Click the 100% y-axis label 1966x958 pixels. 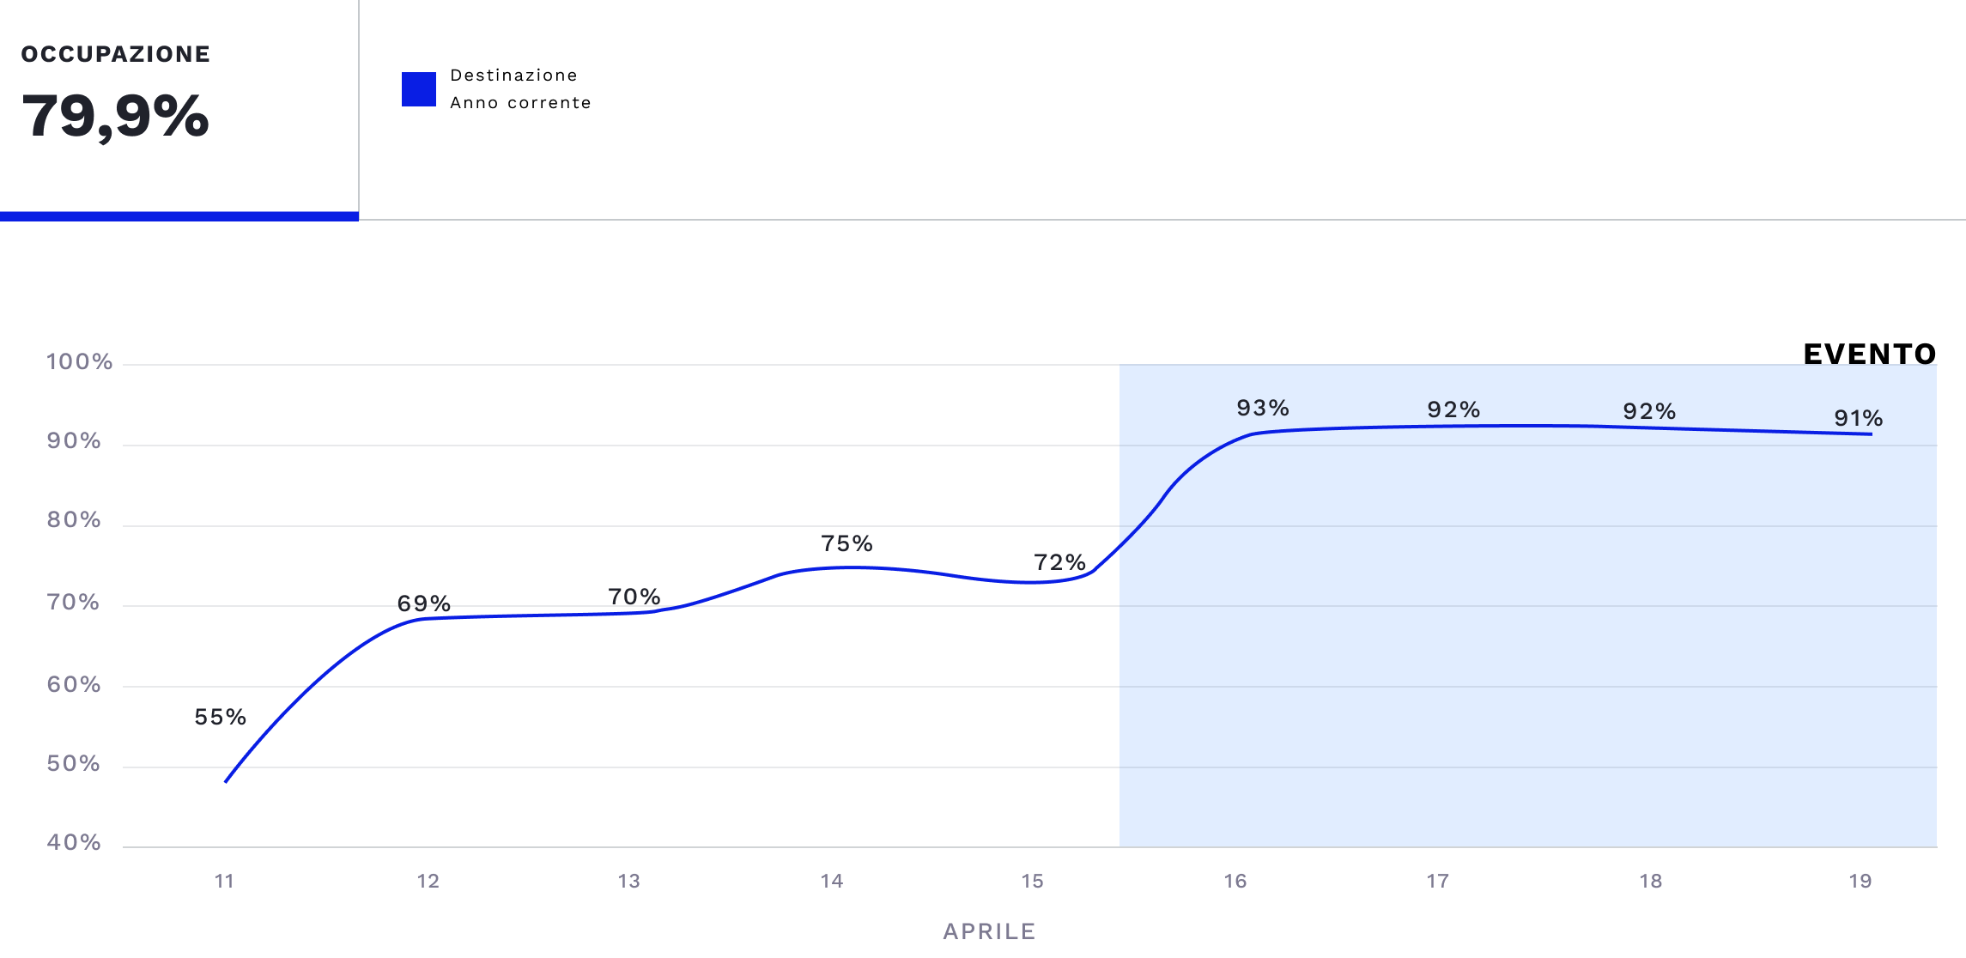tap(80, 361)
